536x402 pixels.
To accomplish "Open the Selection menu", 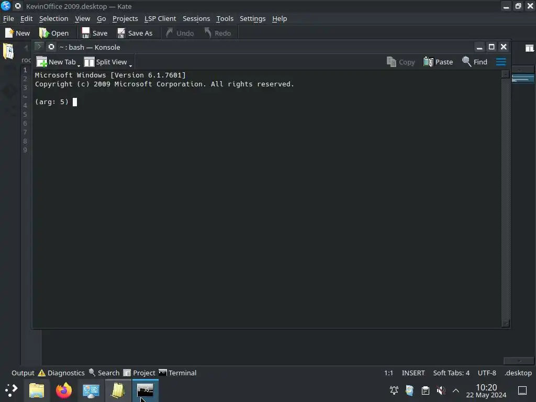I will tap(54, 18).
